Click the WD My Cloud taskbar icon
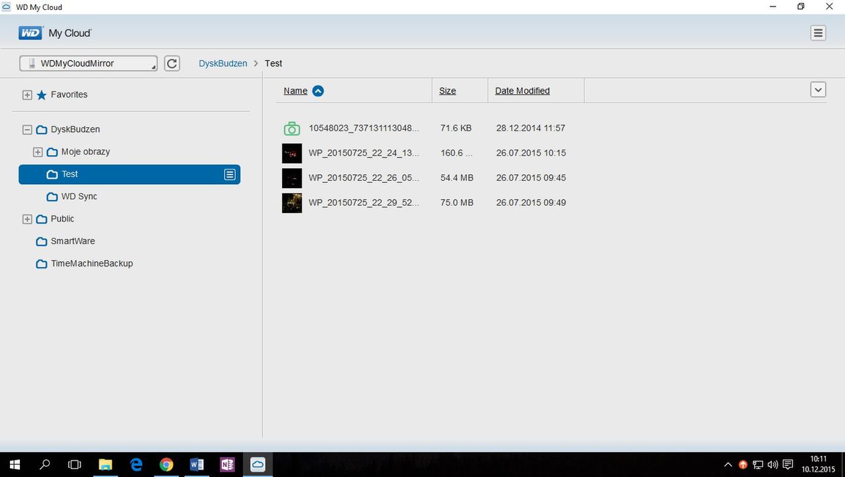This screenshot has width=845, height=477. pyautogui.click(x=257, y=464)
